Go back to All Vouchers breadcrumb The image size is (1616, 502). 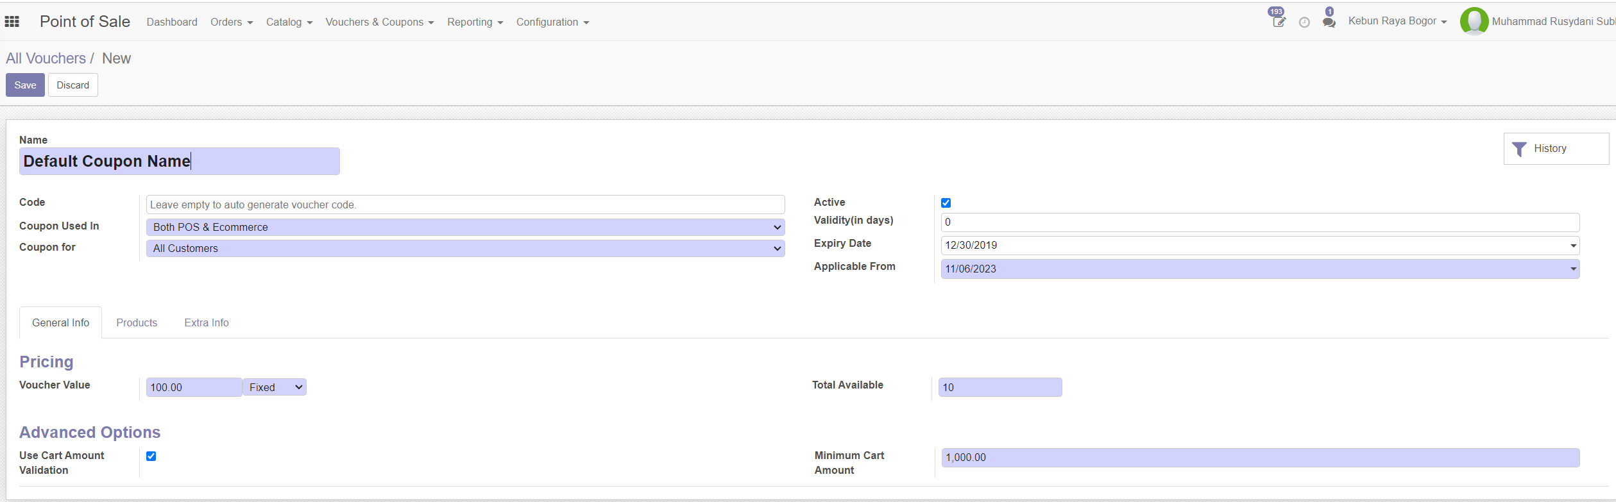[46, 58]
